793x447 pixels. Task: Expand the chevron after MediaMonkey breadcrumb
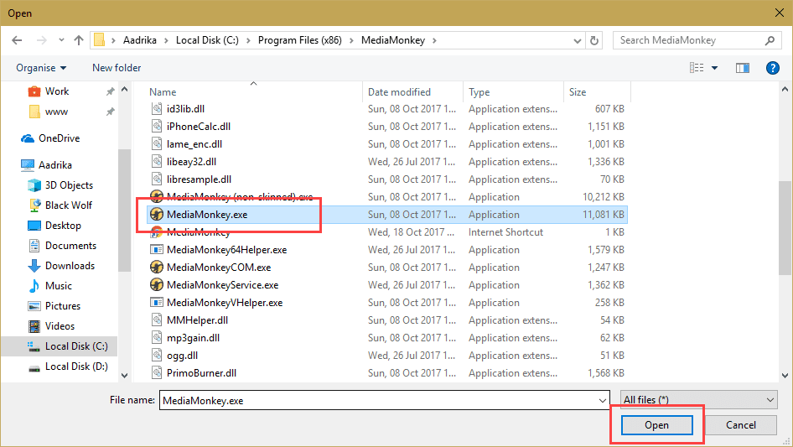pyautogui.click(x=434, y=40)
